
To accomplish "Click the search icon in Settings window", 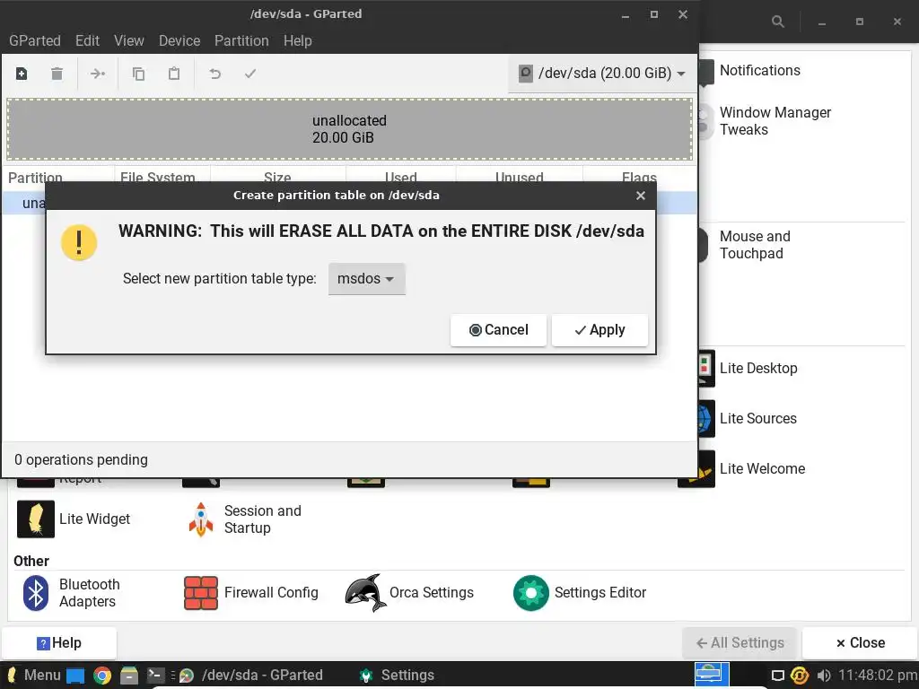I will 778,22.
